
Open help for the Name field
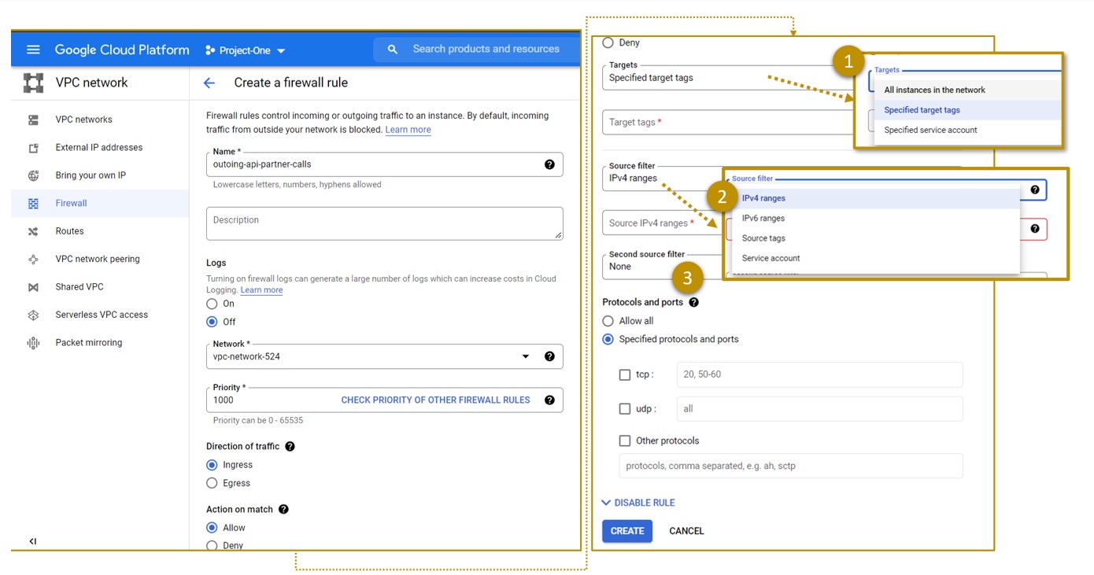click(549, 164)
